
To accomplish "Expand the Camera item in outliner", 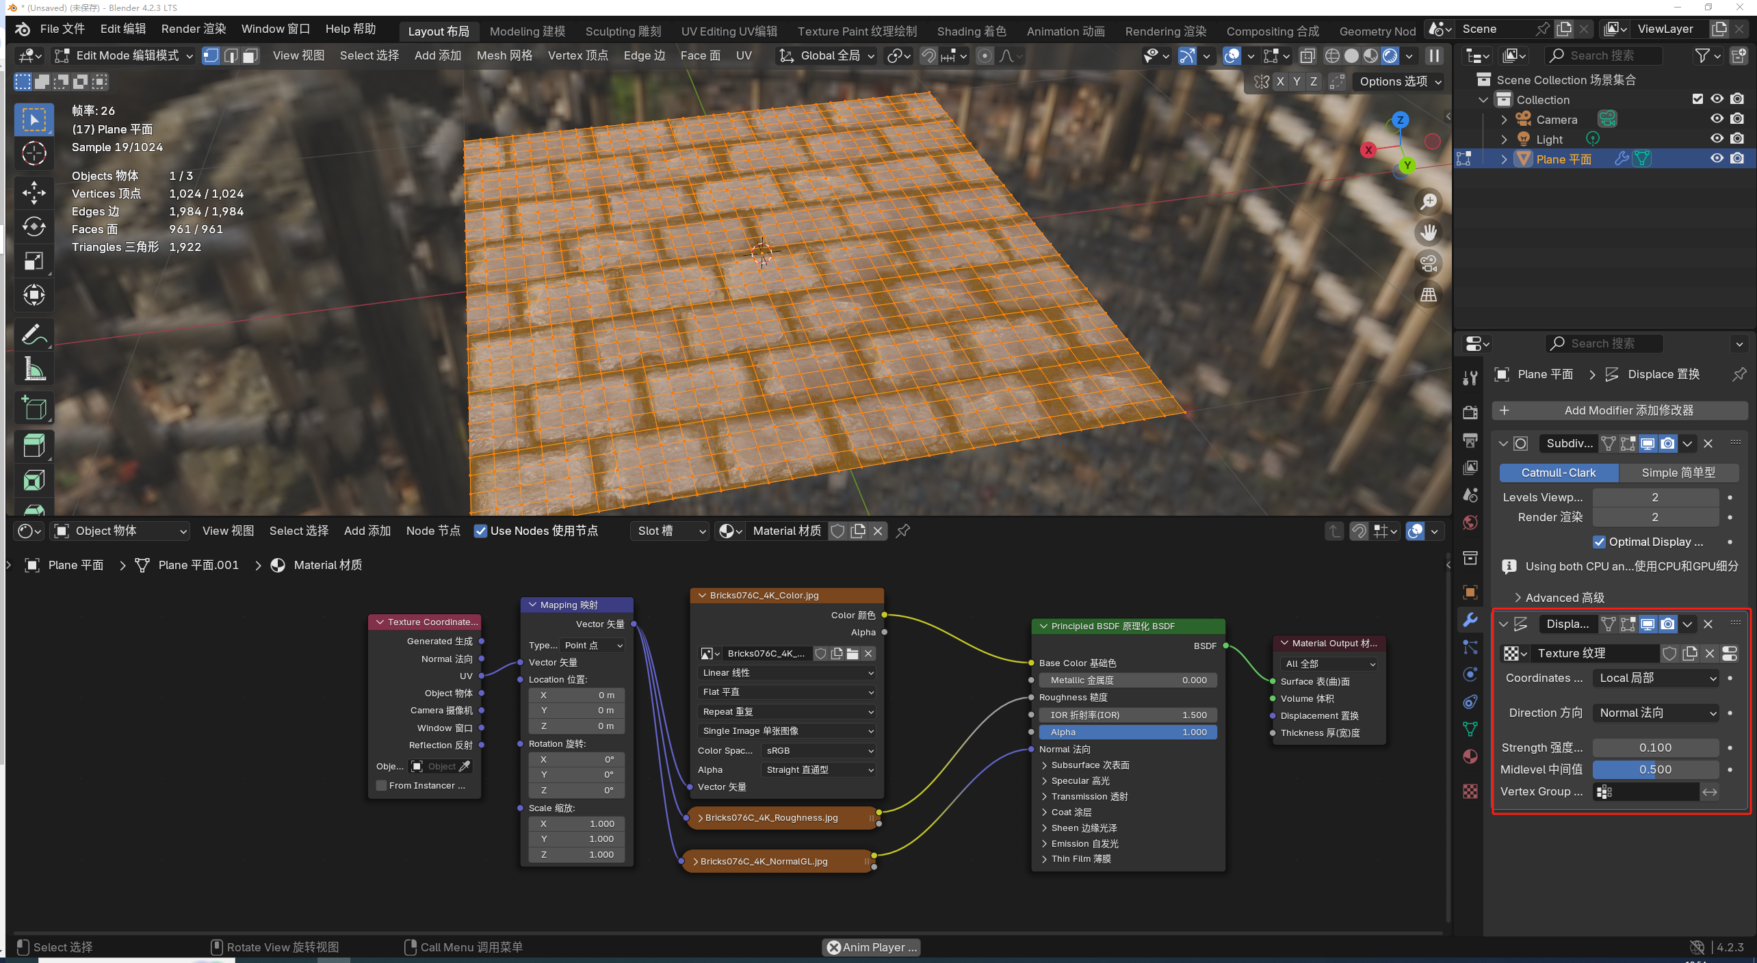I will click(1504, 120).
